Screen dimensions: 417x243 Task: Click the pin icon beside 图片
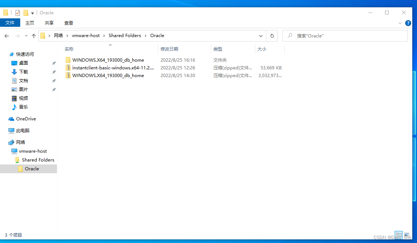coord(54,90)
